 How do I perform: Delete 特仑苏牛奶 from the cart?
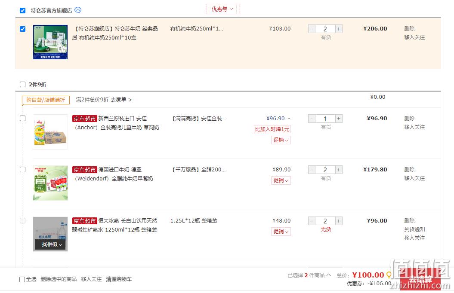(409, 29)
